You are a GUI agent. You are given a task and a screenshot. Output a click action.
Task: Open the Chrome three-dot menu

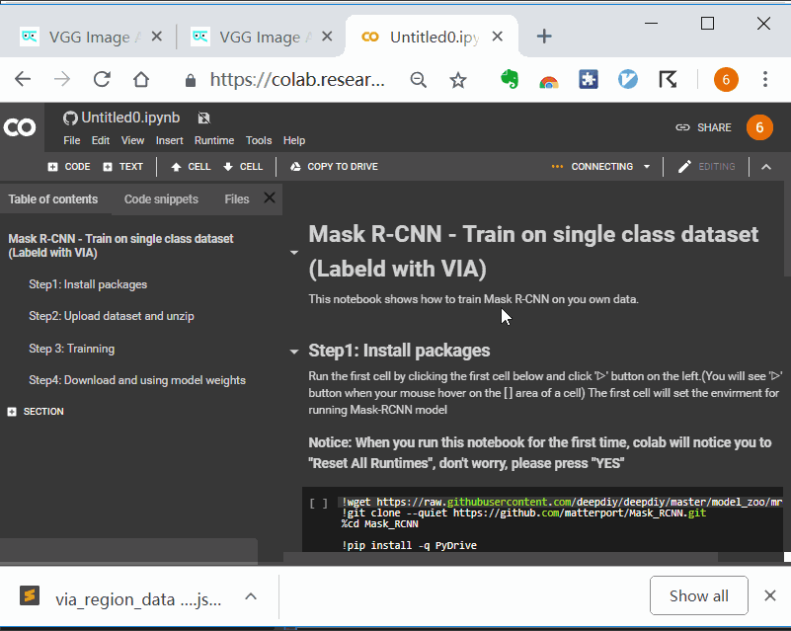click(x=765, y=79)
